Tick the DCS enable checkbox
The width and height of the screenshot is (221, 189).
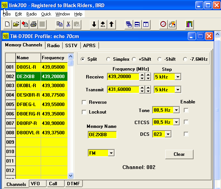186,134
